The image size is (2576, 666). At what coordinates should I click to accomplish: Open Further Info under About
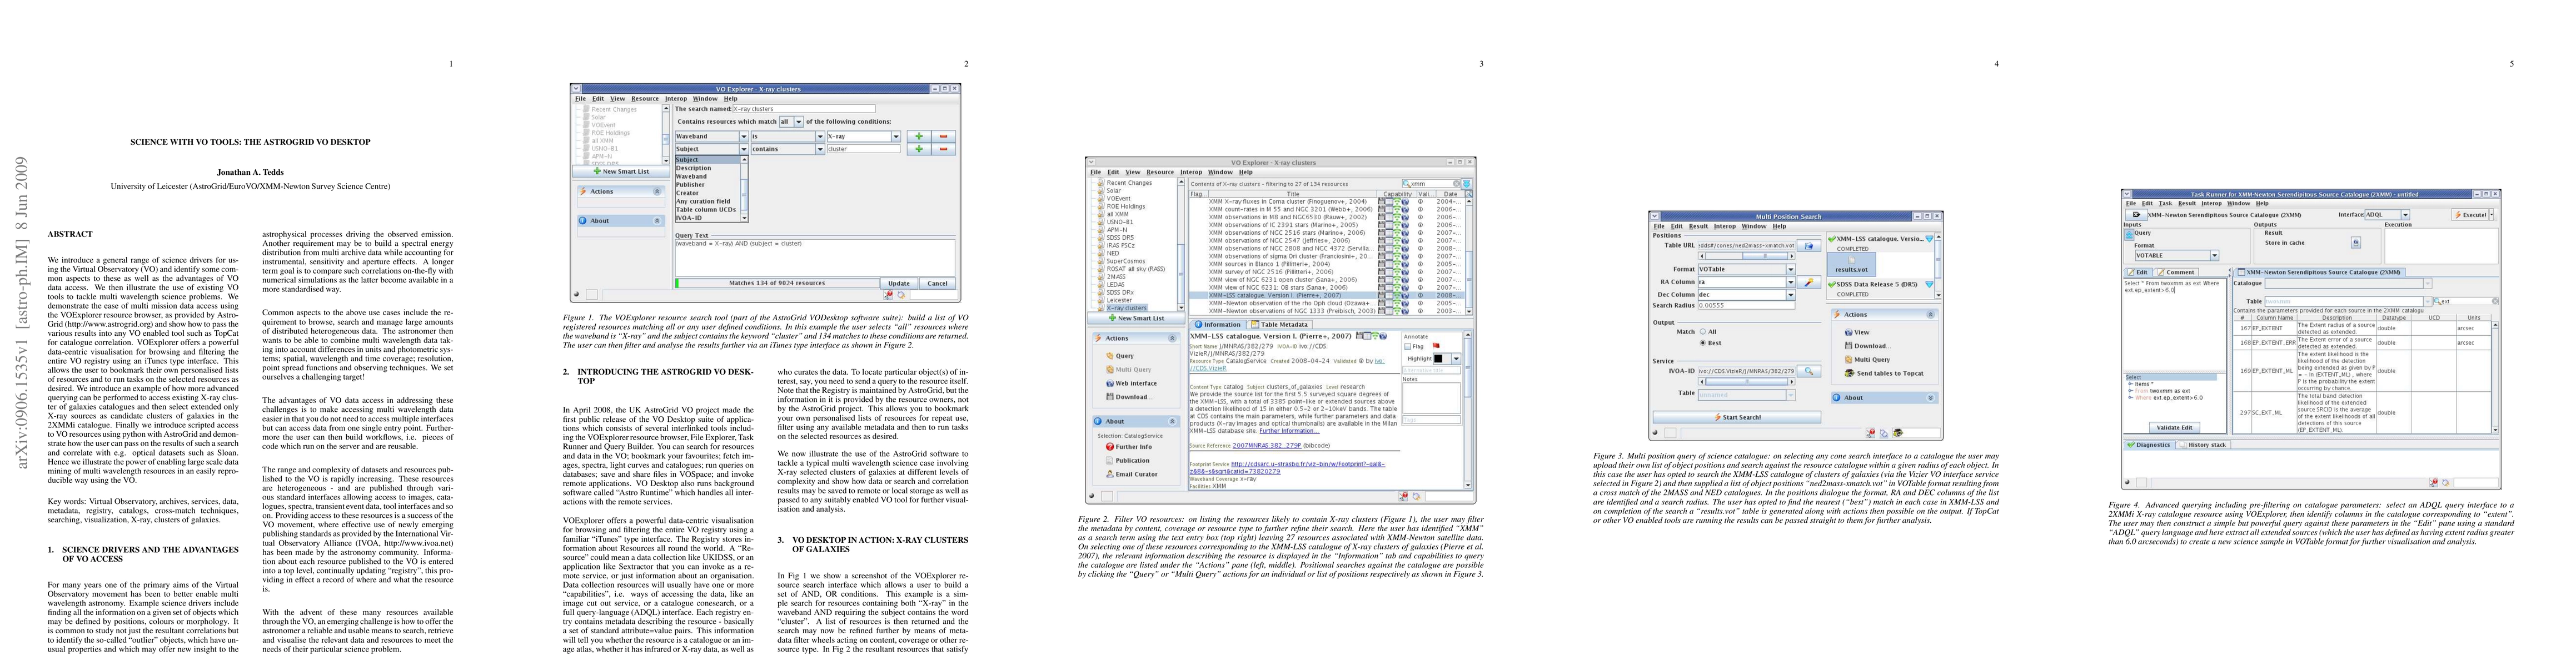[x=1132, y=447]
